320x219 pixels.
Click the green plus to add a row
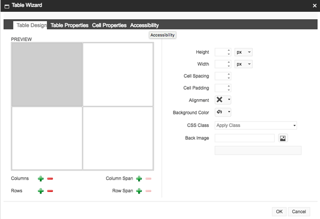(x=41, y=191)
